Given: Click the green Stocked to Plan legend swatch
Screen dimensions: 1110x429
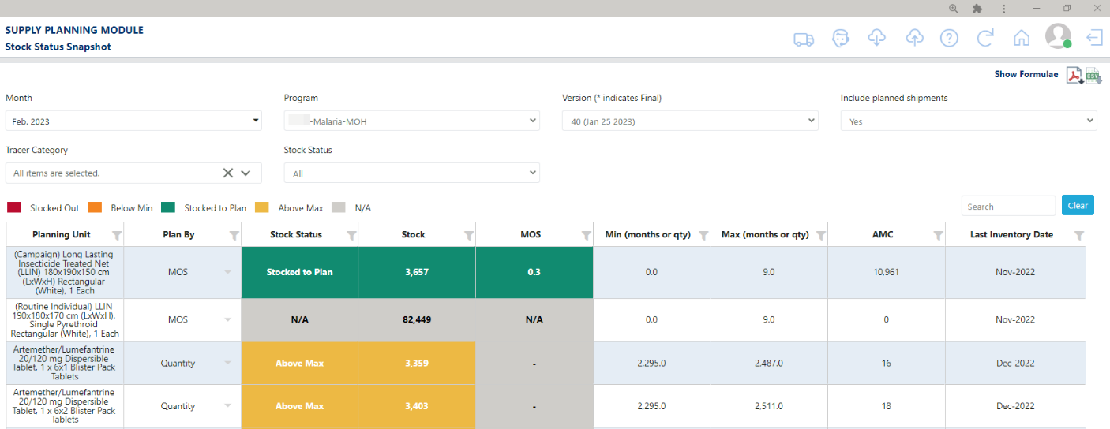Looking at the screenshot, I should (168, 207).
